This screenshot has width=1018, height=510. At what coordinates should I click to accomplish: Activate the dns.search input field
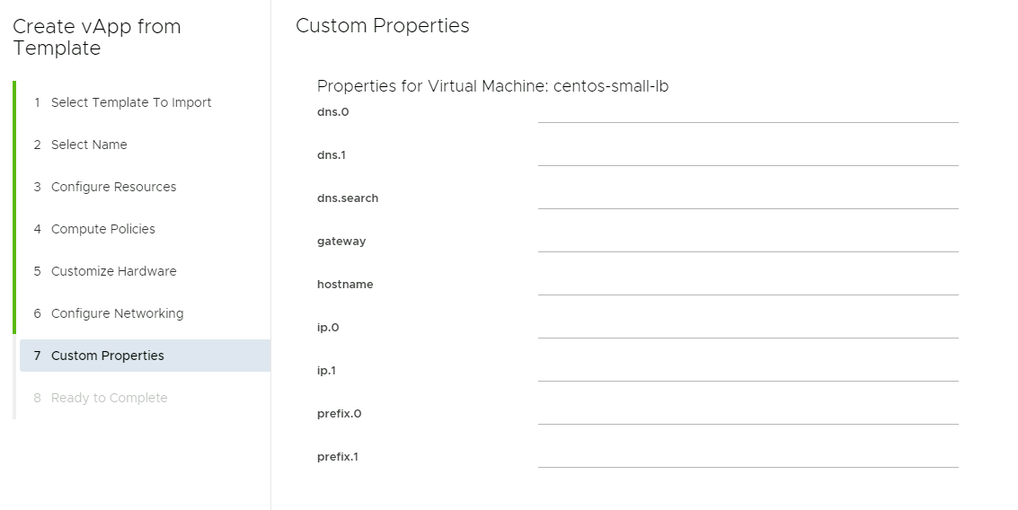point(748,198)
